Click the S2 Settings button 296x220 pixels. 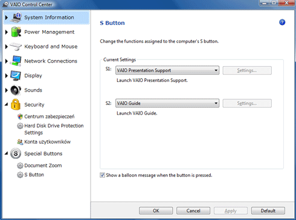(x=247, y=103)
